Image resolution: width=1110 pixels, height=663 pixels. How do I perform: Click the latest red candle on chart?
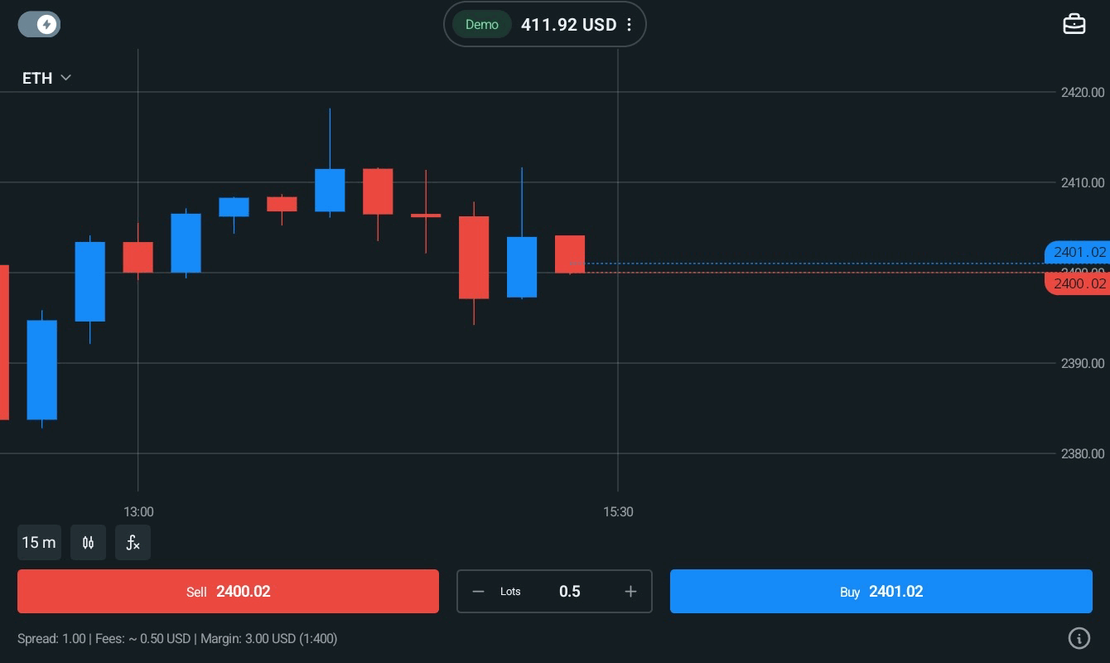click(570, 254)
